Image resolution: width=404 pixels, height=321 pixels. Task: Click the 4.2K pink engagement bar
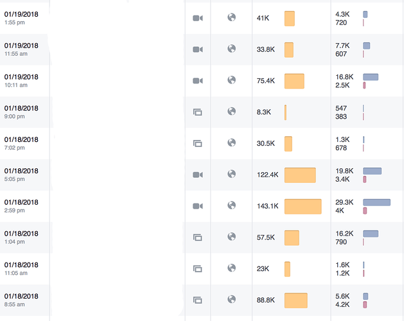(365, 305)
